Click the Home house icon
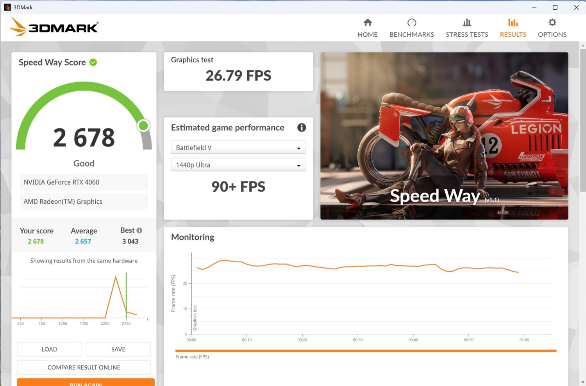Screen dimensions: 586x386 pyautogui.click(x=368, y=22)
